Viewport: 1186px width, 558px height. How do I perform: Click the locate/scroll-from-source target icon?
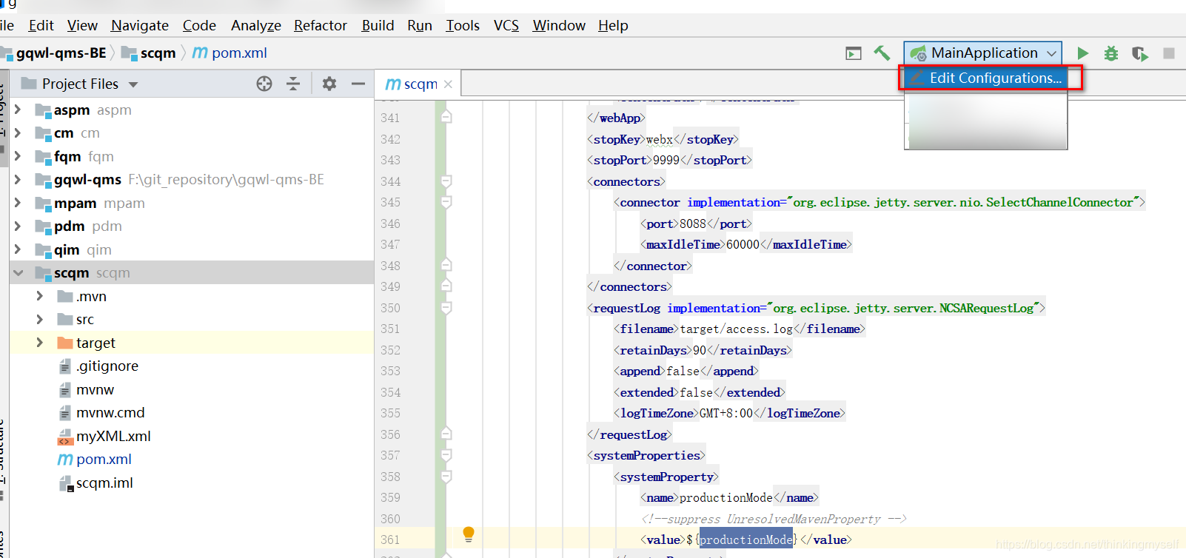click(264, 84)
